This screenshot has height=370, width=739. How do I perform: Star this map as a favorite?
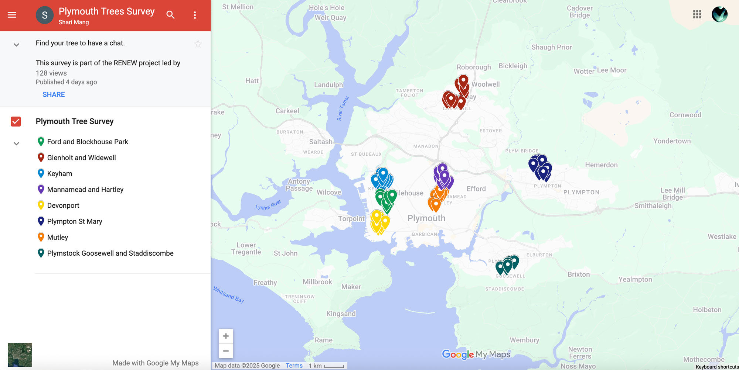(x=198, y=44)
